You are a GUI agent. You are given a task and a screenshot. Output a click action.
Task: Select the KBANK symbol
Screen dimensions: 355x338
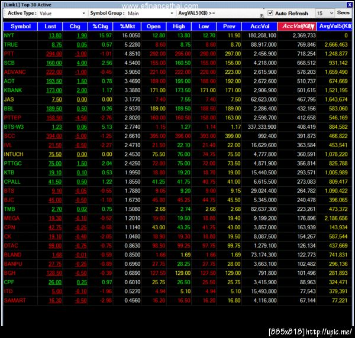pyautogui.click(x=13, y=90)
